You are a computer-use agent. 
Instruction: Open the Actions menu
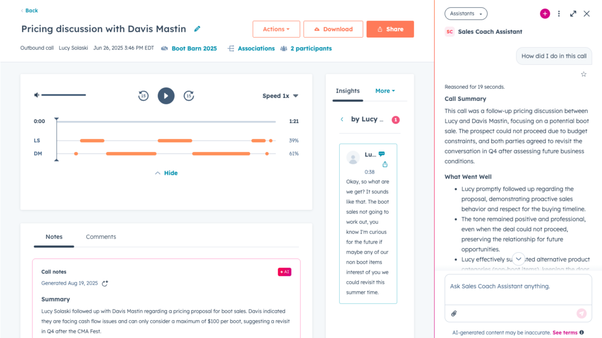(x=276, y=29)
